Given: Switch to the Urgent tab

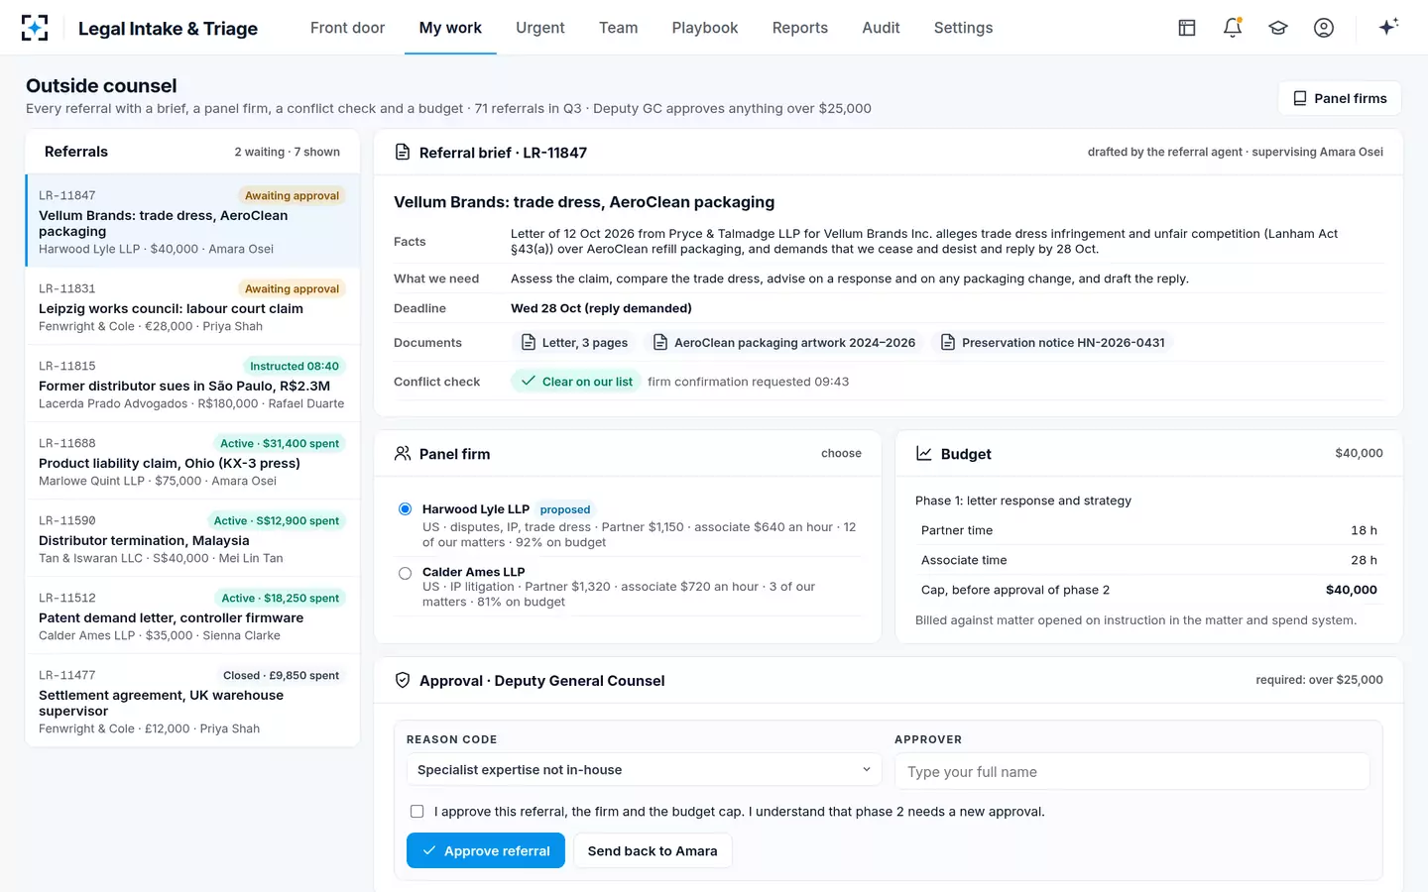Looking at the screenshot, I should pos(540,28).
